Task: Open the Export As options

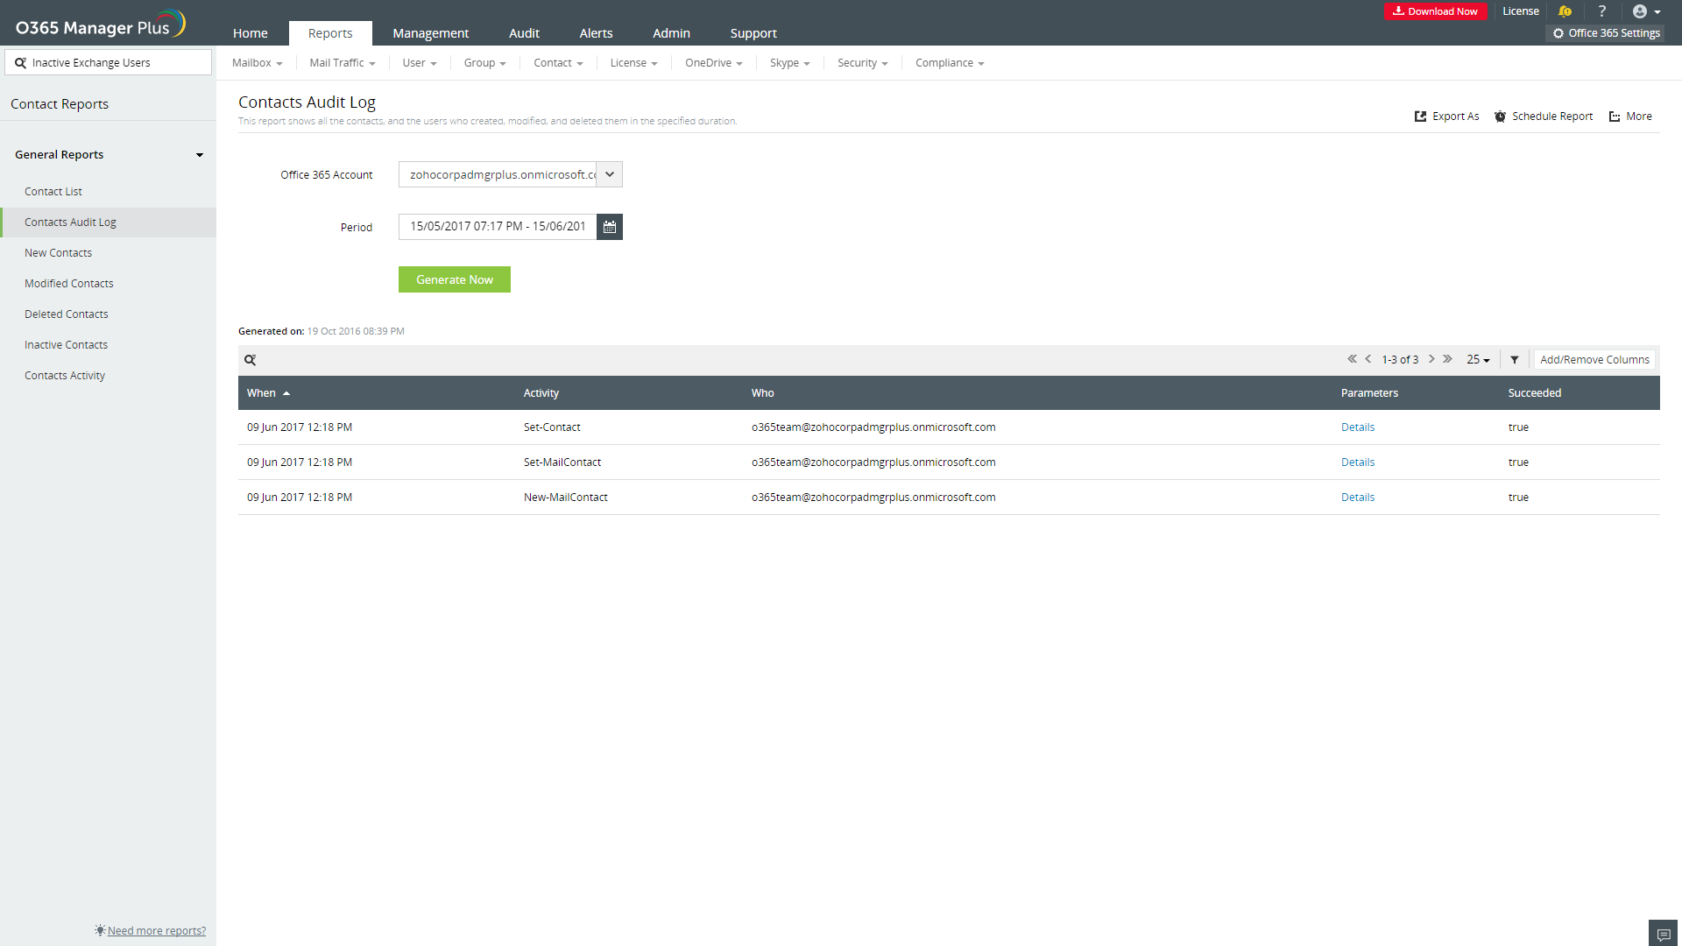Action: point(1445,116)
